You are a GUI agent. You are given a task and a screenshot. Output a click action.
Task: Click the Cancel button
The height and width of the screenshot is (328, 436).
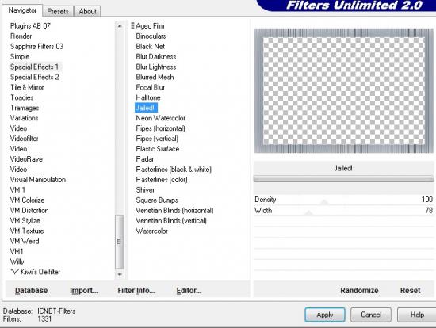[x=371, y=315]
